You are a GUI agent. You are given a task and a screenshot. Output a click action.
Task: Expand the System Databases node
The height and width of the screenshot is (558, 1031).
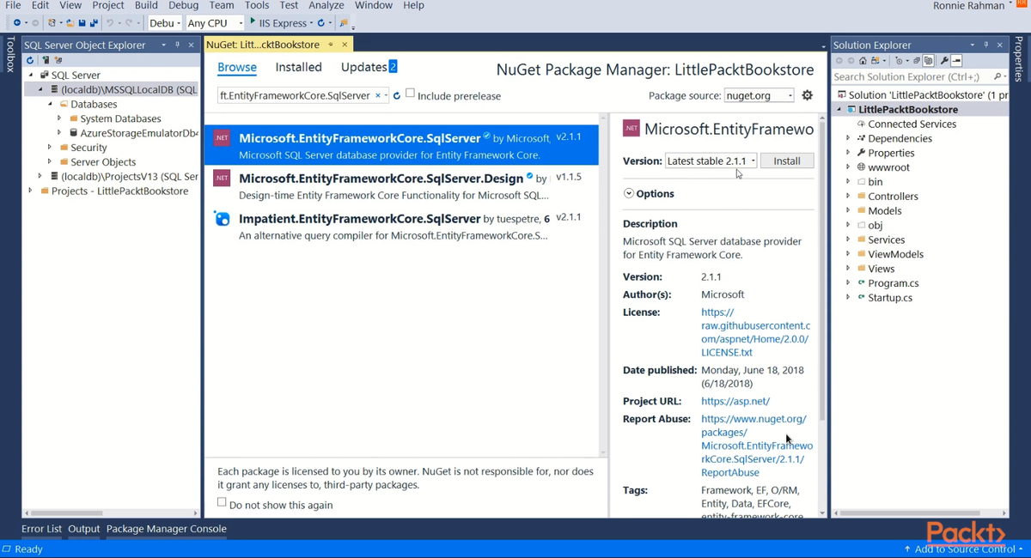pos(59,118)
